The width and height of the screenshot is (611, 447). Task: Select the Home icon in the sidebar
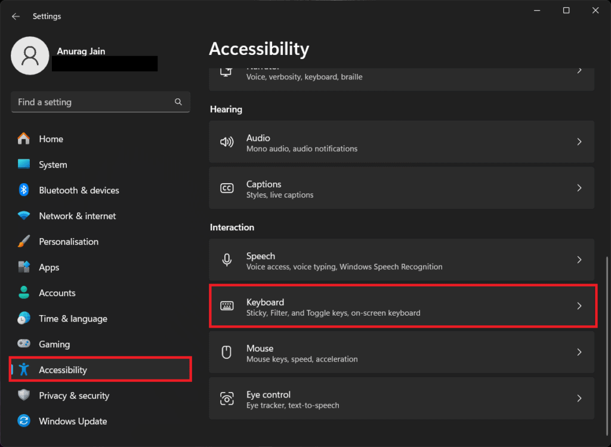(23, 138)
